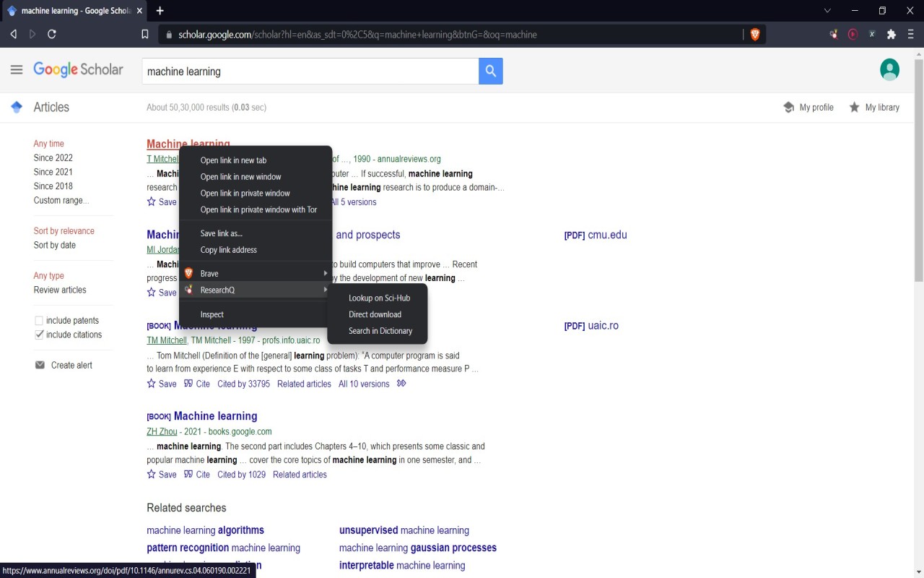
Task: Open the account avatar in the top right
Action: tap(889, 69)
